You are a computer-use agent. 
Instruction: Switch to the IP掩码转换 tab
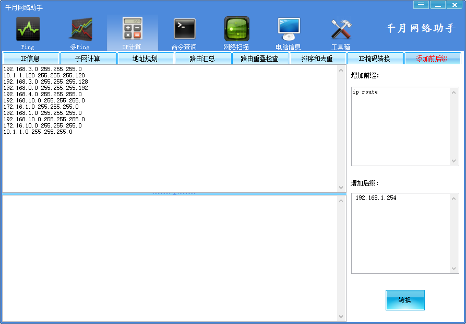375,59
